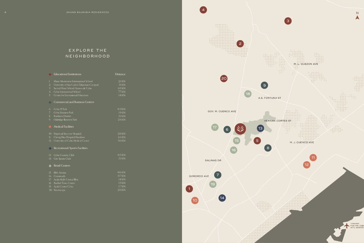Screen dimensions: 364x243
Task: Click the 'SHANG BAUHINIA RESIDENCES' page header
Action: click(88, 12)
